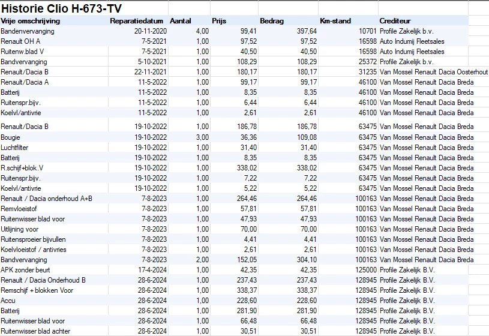Image resolution: width=489 pixels, height=336 pixels.
Task: Click the Reparatiedatum column header
Action: pos(137,21)
